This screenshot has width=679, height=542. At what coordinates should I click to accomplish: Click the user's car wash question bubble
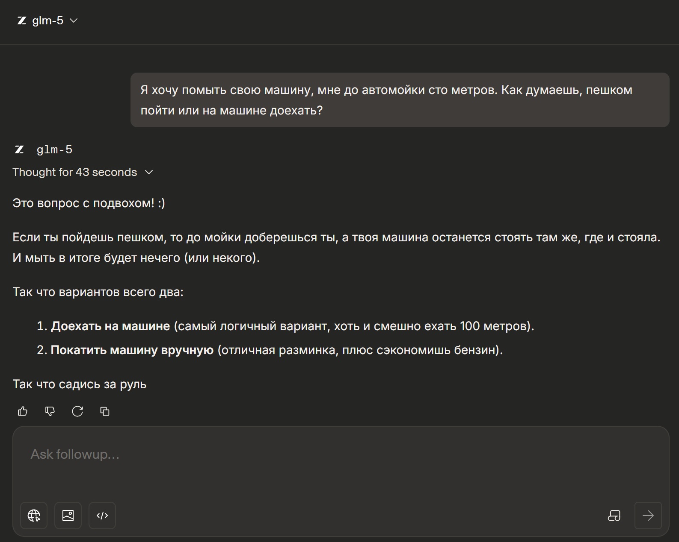point(400,100)
